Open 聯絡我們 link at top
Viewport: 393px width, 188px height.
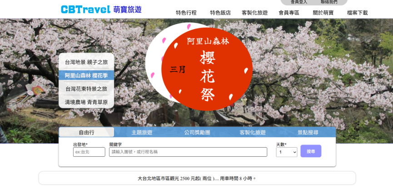329,2
